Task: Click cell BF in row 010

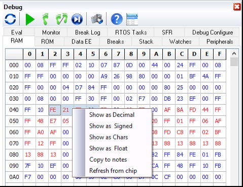Action: [x=194, y=76]
